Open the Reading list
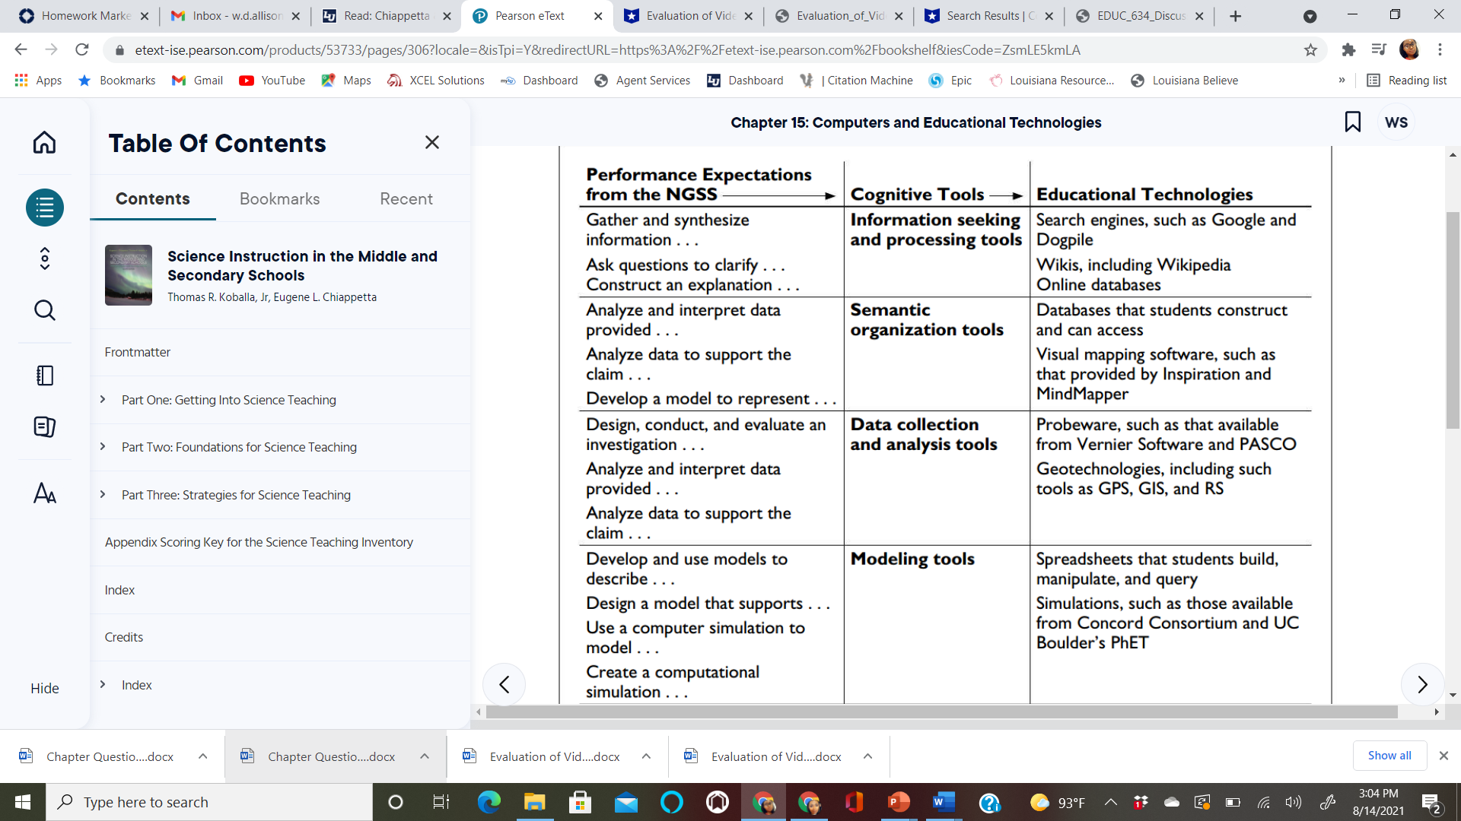The image size is (1461, 821). point(1407,81)
